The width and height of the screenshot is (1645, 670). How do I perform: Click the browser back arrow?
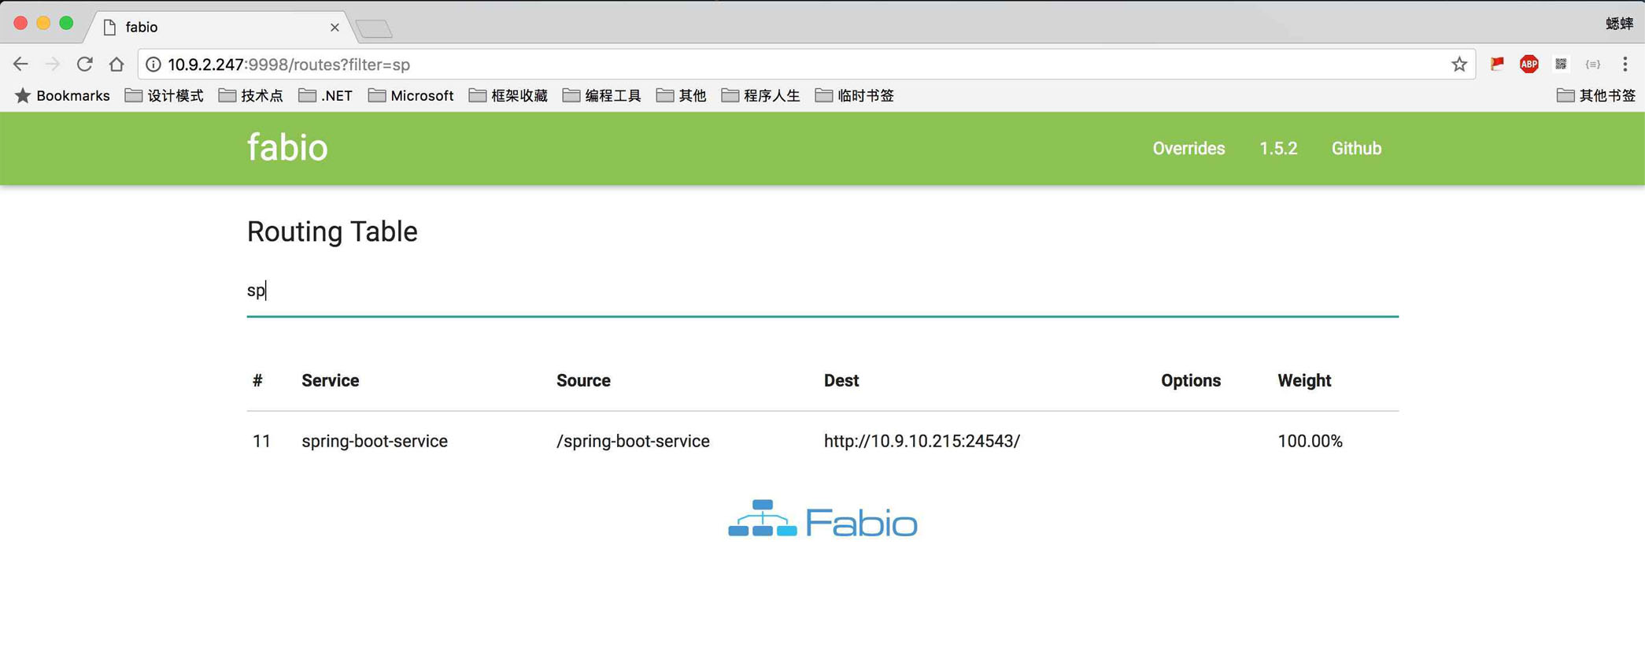[x=20, y=65]
